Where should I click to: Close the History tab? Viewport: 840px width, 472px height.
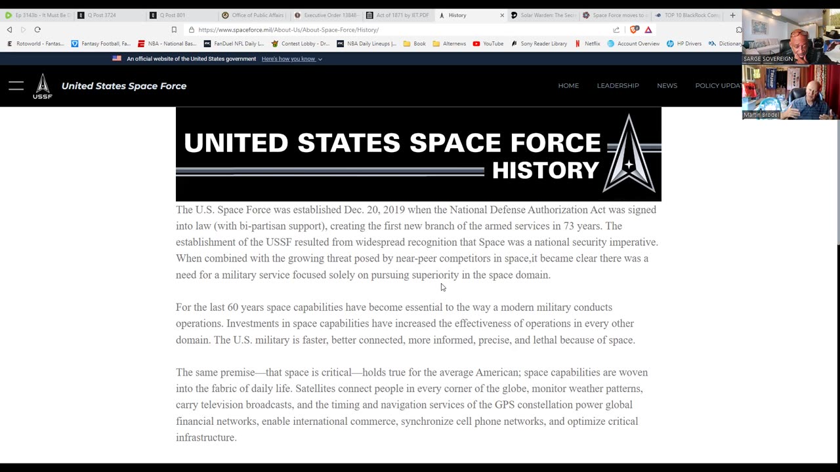click(502, 15)
